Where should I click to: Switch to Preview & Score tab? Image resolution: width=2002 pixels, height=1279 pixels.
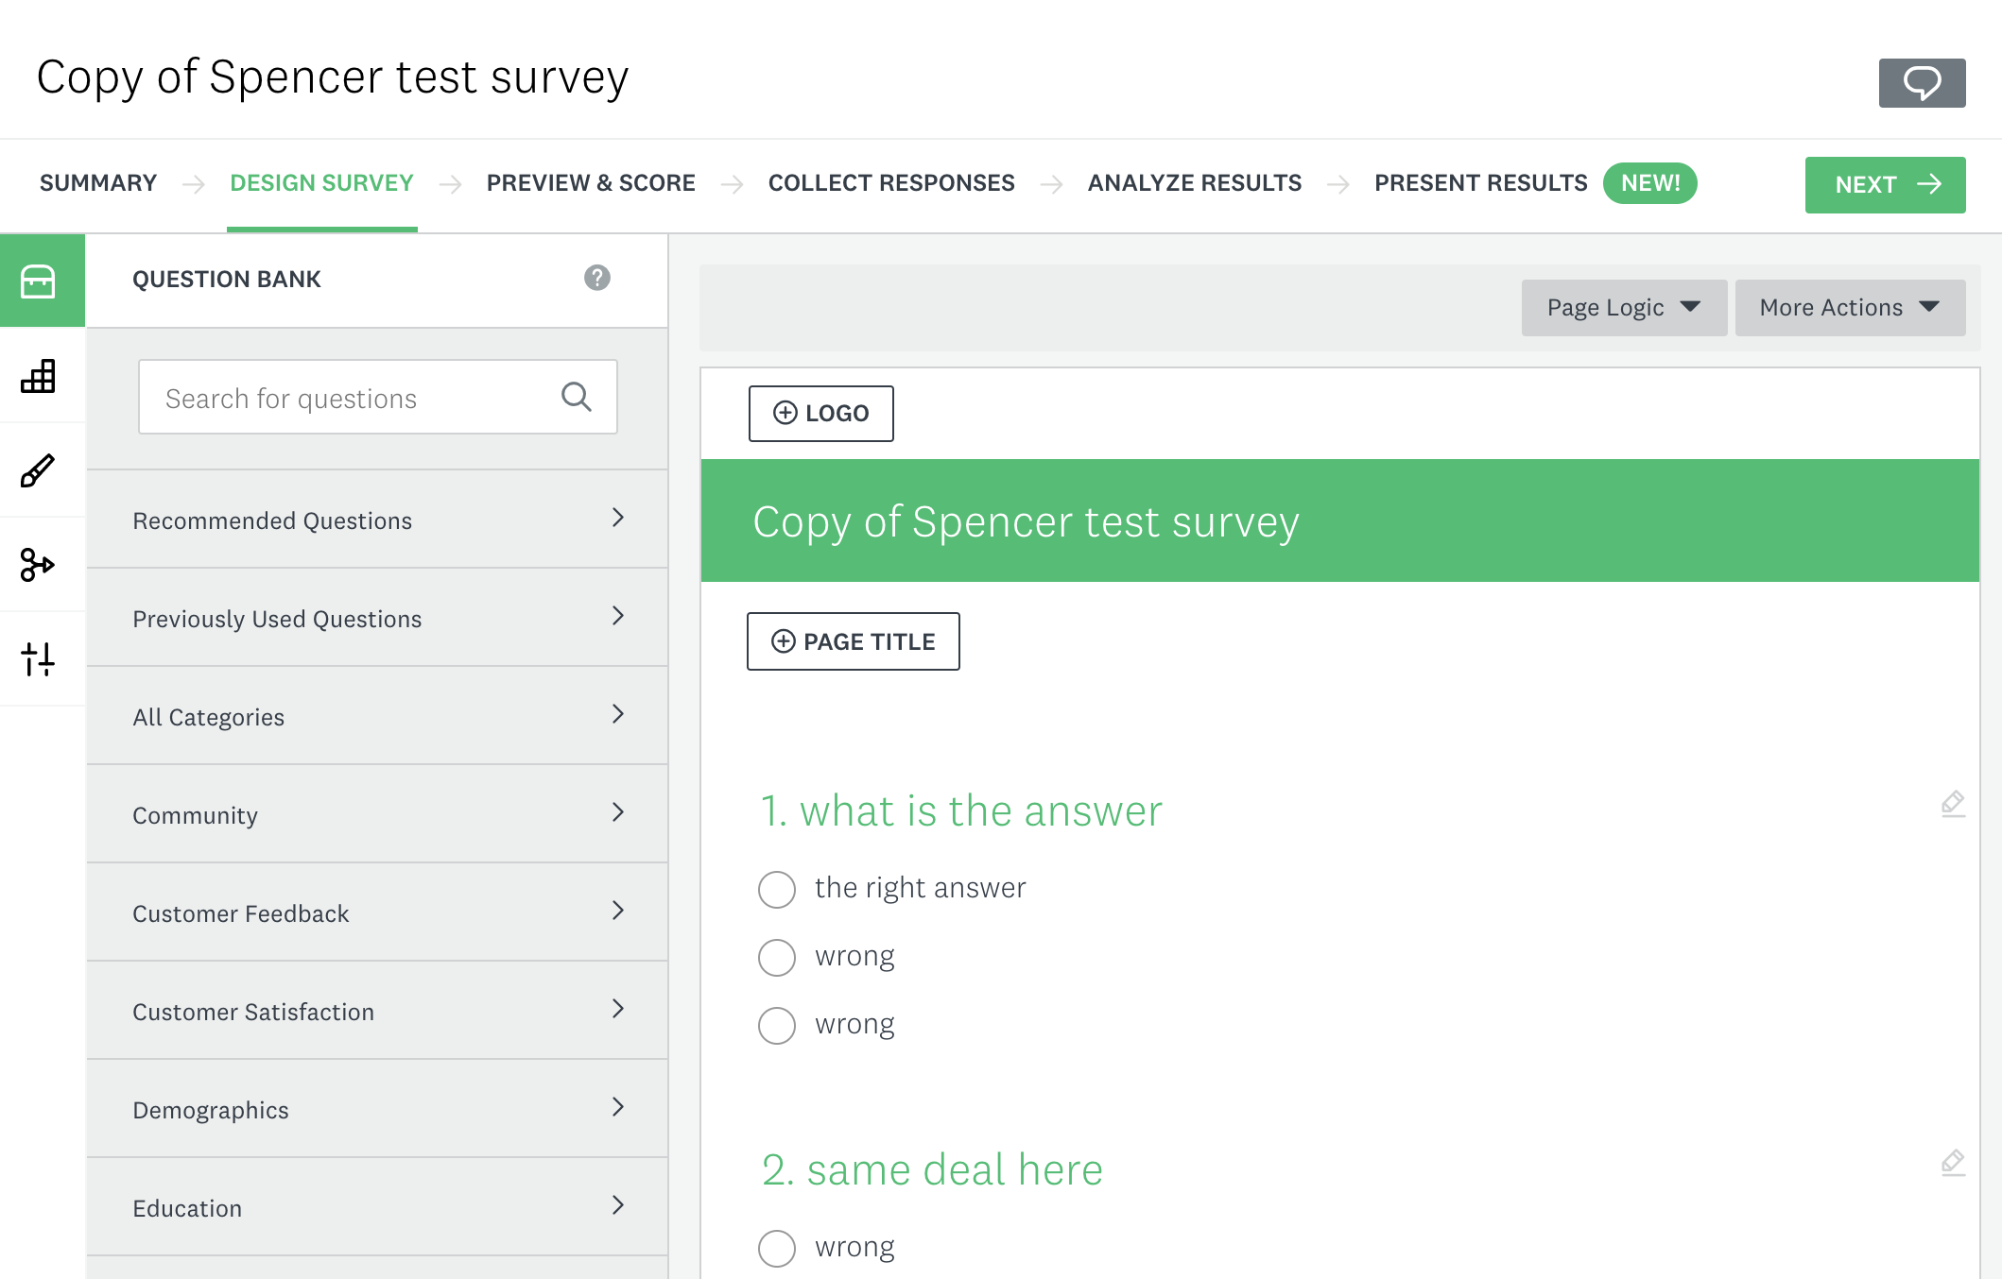point(591,183)
